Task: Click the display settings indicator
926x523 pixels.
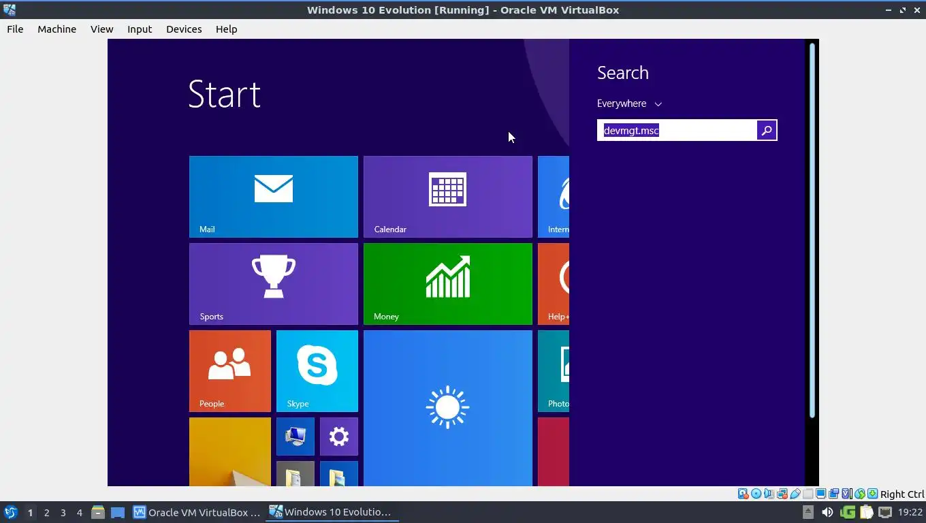Action: pyautogui.click(x=821, y=494)
